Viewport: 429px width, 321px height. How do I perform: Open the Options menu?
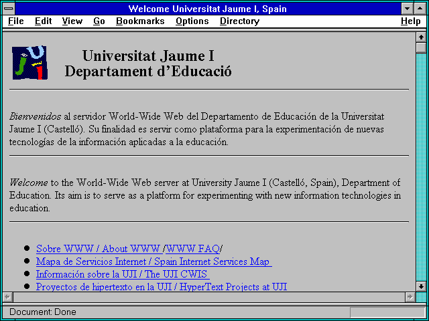pos(192,21)
